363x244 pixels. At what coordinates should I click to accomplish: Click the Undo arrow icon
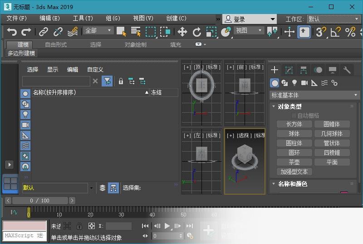coord(12,32)
